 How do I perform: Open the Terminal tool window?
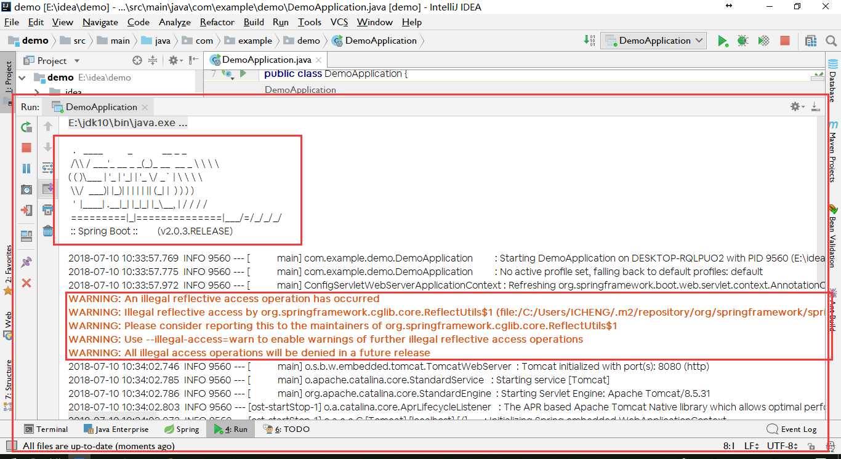tap(46, 429)
